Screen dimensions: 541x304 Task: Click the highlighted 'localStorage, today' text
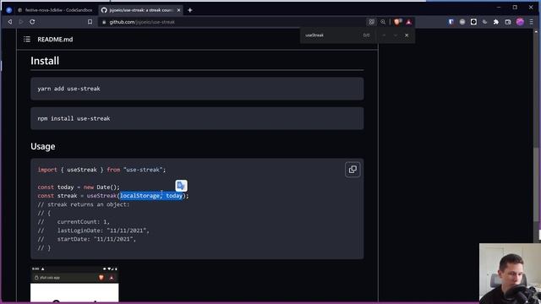(151, 196)
